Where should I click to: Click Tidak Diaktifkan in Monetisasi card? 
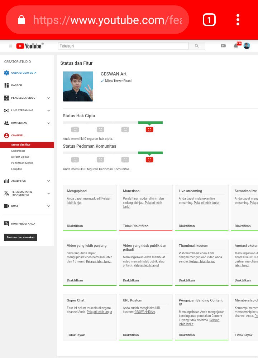point(136,226)
